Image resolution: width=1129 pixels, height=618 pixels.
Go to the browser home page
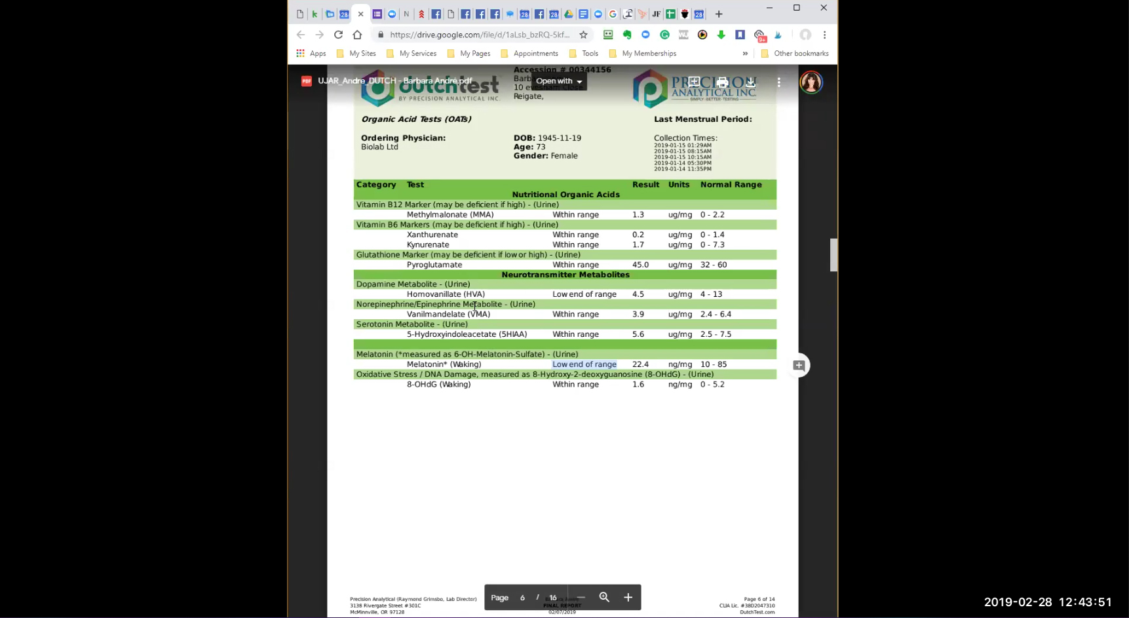click(x=357, y=35)
